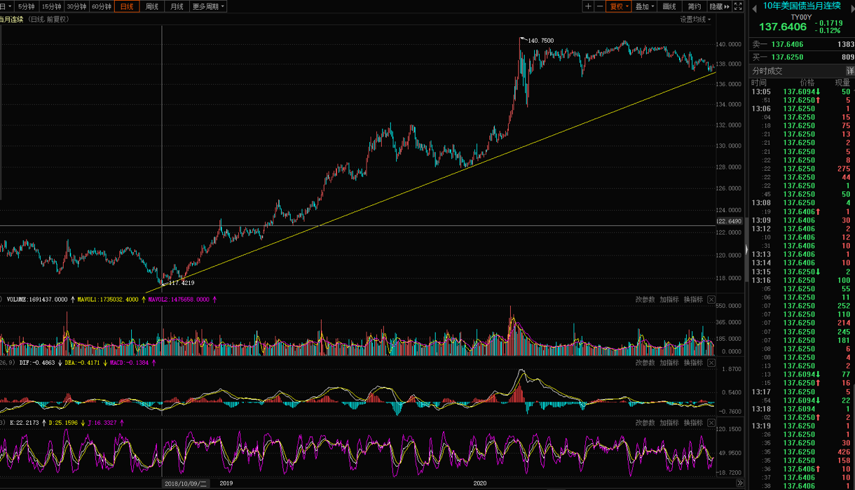This screenshot has width=855, height=490.
Task: Toggle 60分钟 timeframe view
Action: 102,6
